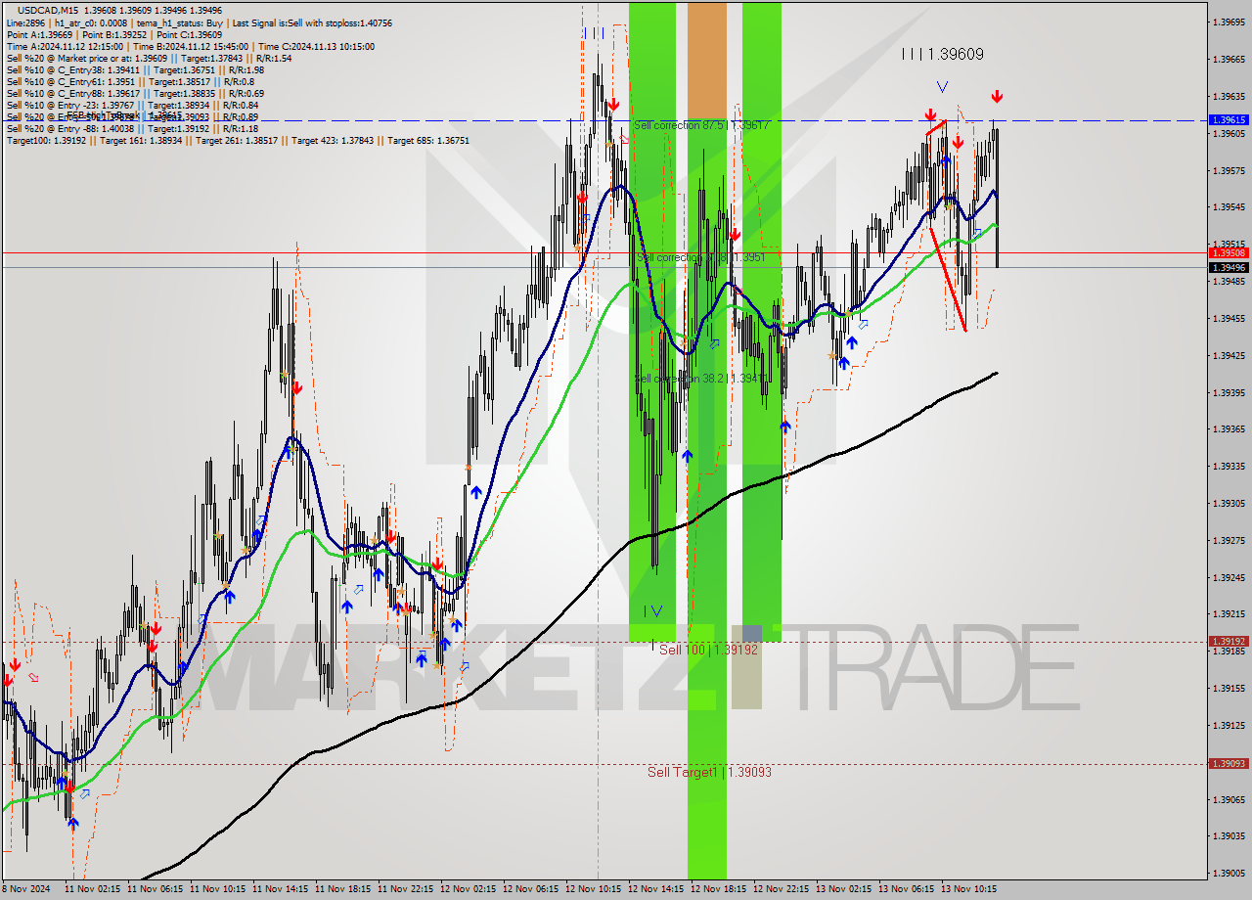This screenshot has width=1252, height=900.
Task: Select the '12 Nov 22:15' time label
Action: [782, 889]
